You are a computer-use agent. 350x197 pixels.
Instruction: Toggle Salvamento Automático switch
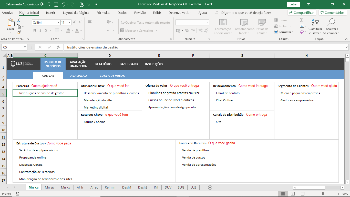pos(45,4)
